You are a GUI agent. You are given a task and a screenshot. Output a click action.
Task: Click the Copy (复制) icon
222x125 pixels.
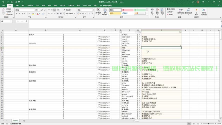7,11
